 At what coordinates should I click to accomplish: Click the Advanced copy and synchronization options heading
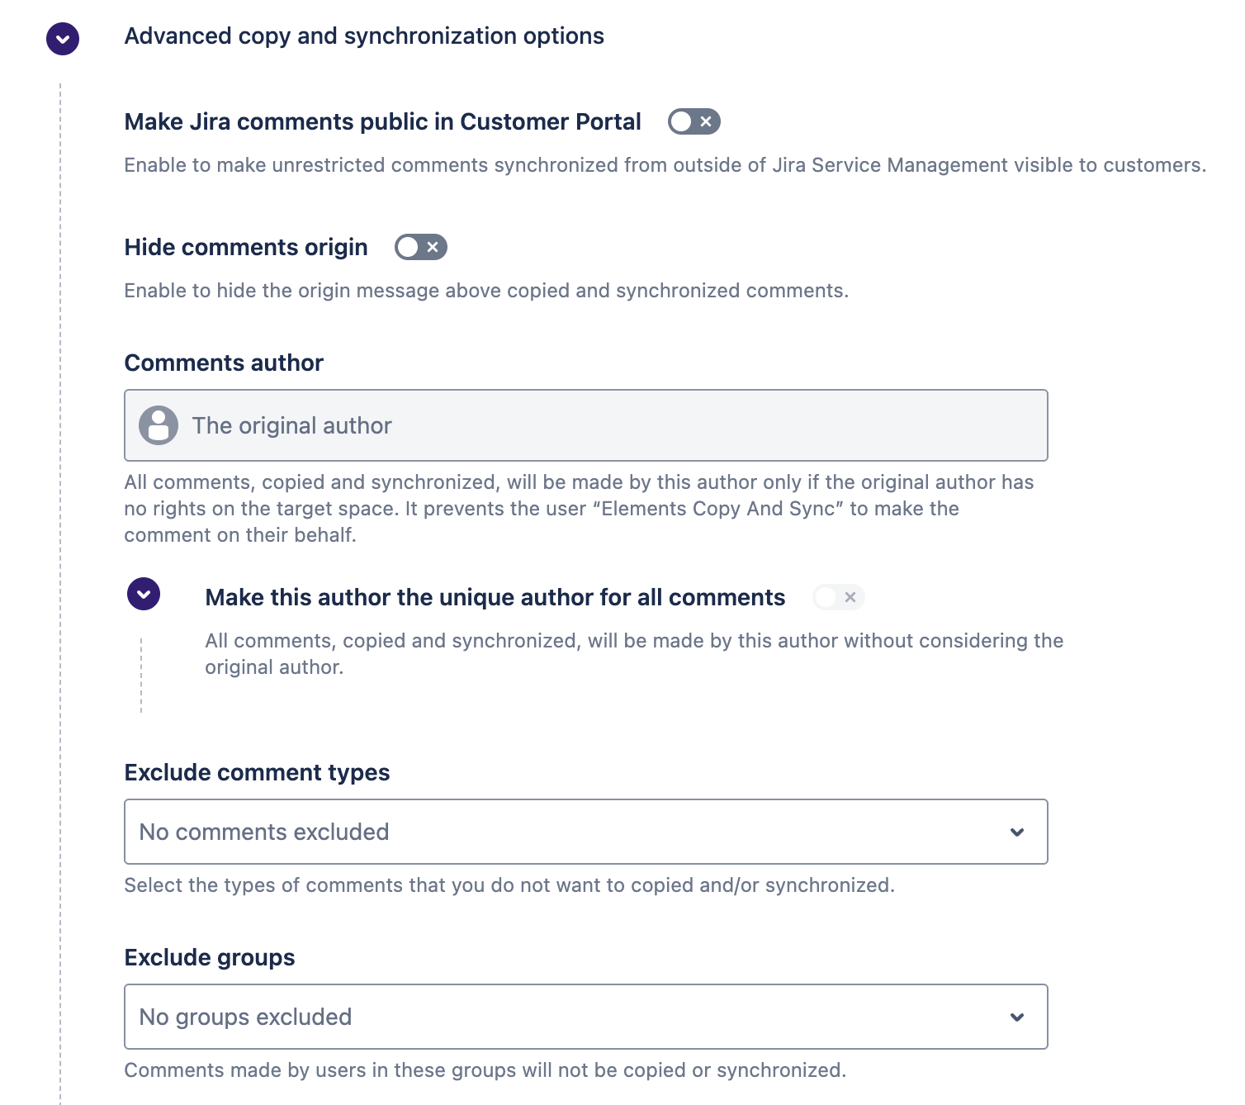coord(364,36)
